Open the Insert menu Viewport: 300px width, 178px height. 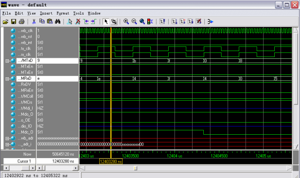pos(46,13)
